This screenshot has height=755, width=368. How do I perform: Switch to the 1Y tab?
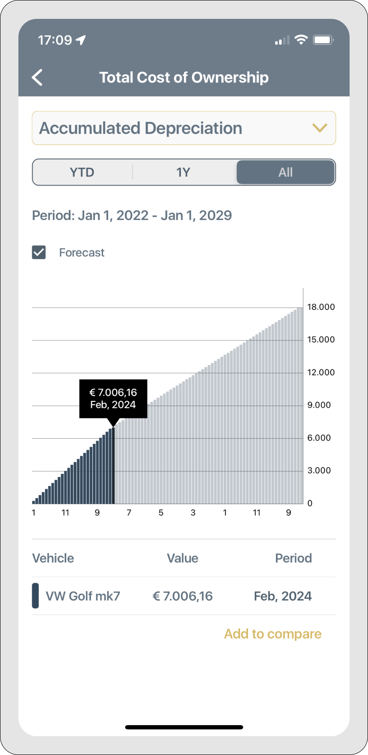183,172
